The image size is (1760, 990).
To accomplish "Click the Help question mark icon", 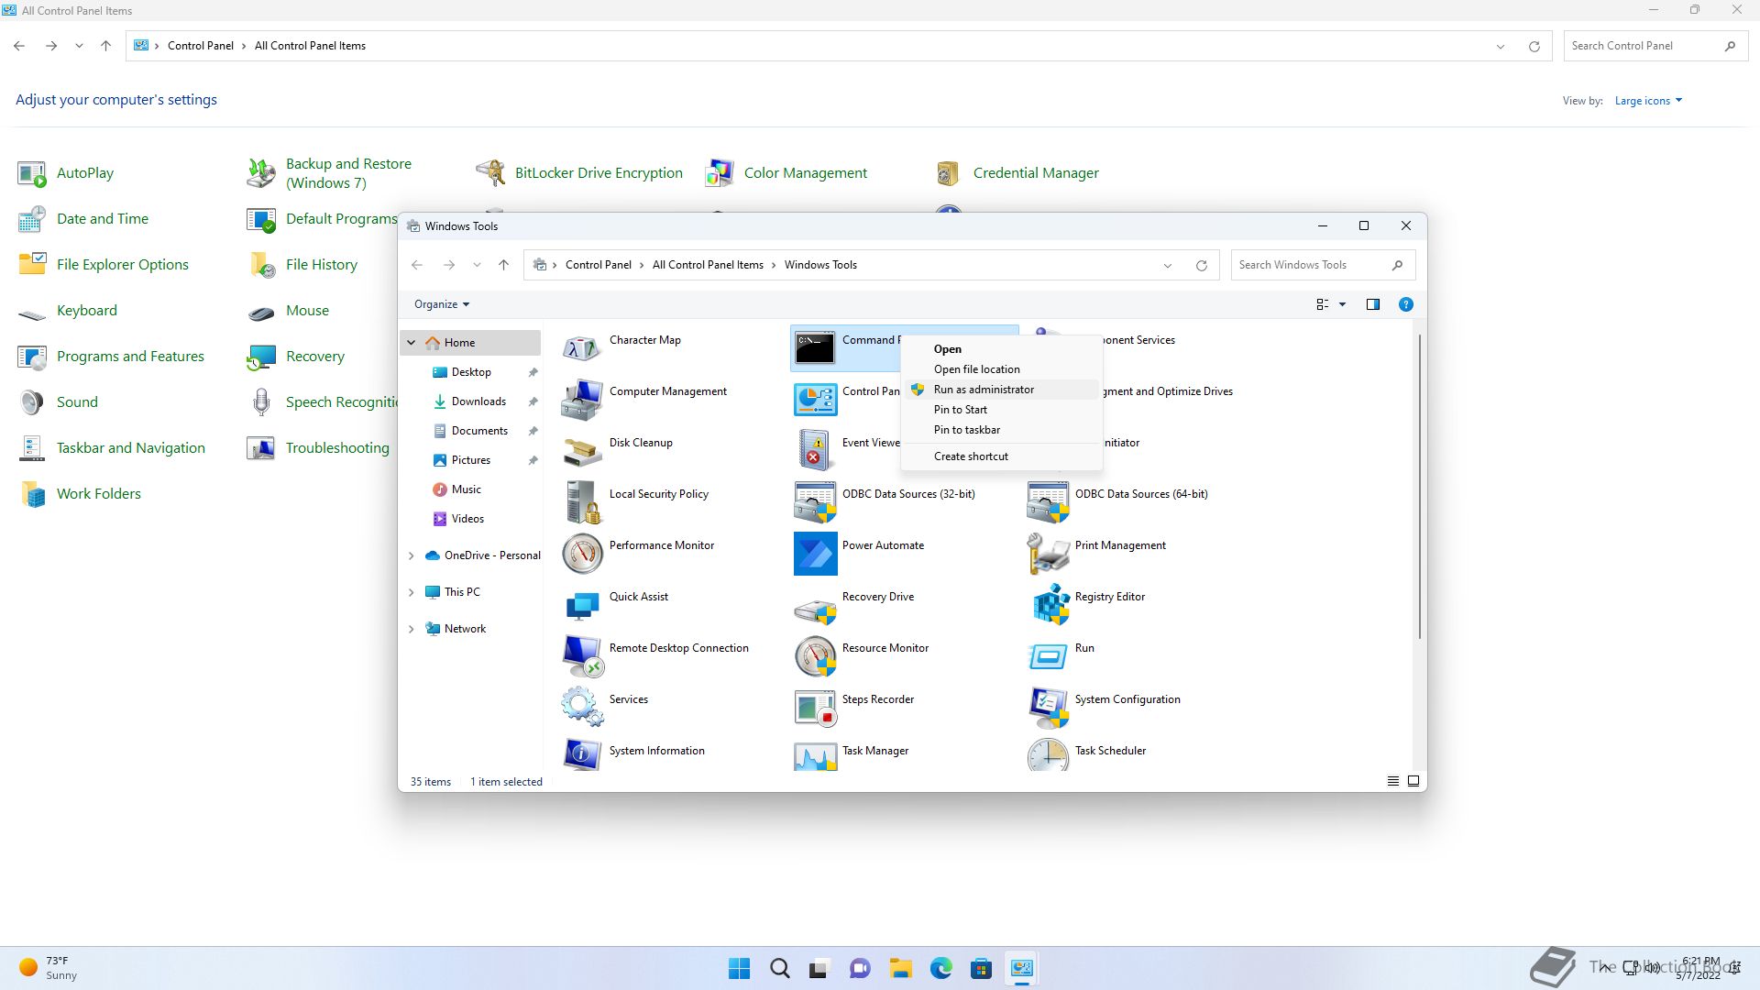I will pyautogui.click(x=1405, y=304).
